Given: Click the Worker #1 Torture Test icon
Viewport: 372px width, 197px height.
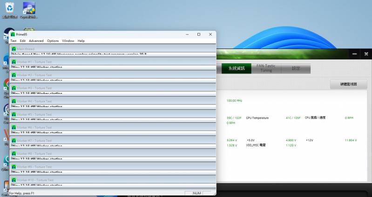Looking at the screenshot, I should [14, 62].
